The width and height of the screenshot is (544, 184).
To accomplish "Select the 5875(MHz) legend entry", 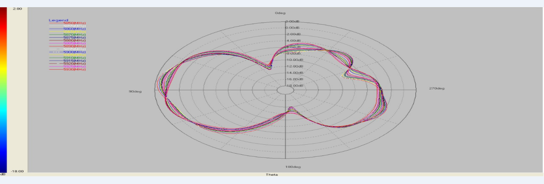I will tap(67, 37).
